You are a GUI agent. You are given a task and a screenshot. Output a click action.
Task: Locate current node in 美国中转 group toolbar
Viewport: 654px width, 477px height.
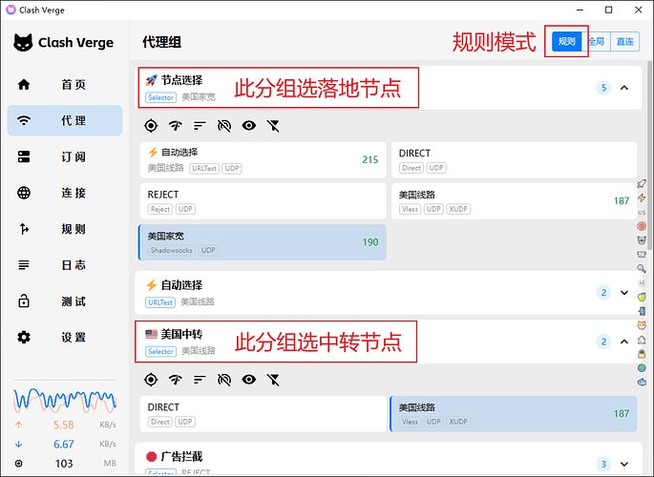point(151,380)
